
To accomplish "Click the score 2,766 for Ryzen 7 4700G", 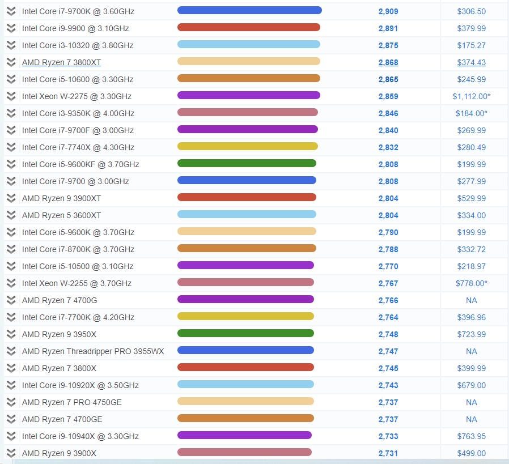I will [x=388, y=300].
